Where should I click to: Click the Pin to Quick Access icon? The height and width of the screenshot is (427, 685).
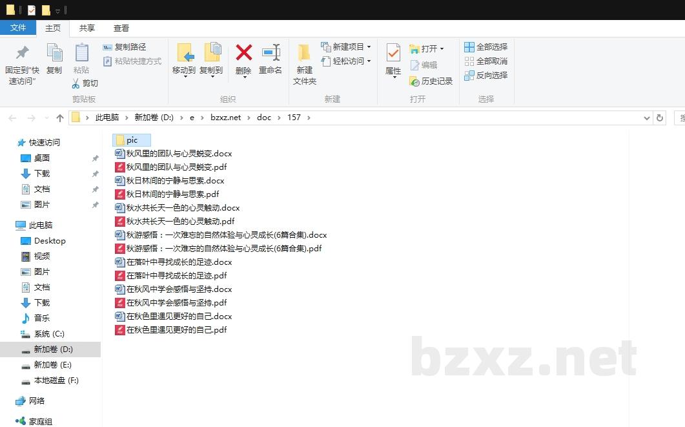pos(22,53)
